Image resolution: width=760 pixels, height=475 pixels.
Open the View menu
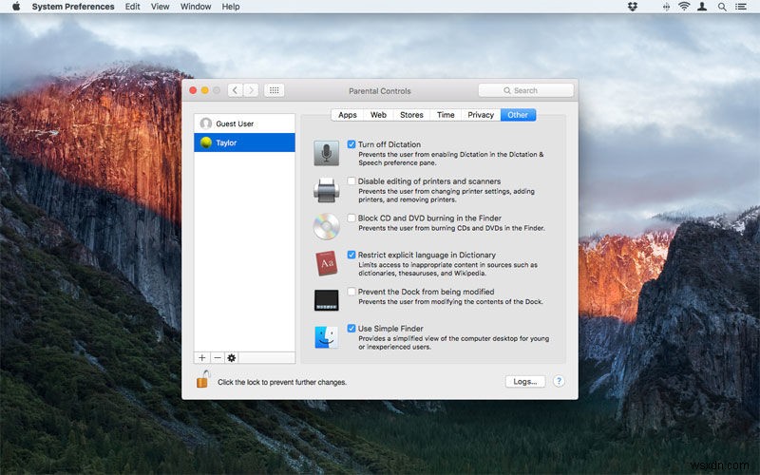[161, 7]
